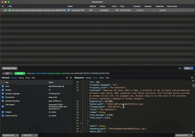Toggle the side panel layout icon
The width and height of the screenshot is (195, 137).
(x=180, y=68)
